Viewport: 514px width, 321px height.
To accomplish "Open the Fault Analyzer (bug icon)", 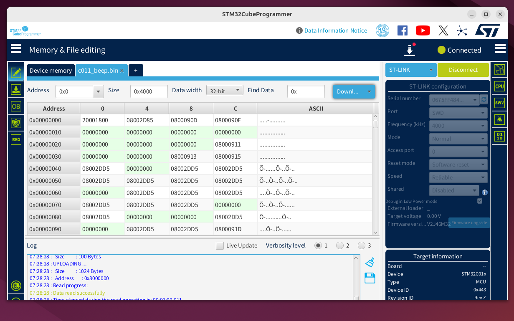I will coord(499,119).
